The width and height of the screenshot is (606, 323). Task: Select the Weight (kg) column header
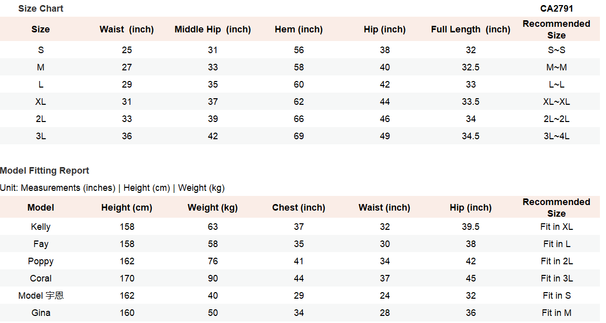tap(212, 208)
